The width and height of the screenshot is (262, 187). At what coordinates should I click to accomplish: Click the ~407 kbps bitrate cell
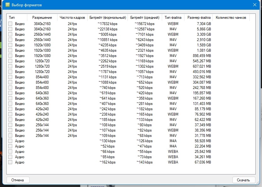pos(108,103)
